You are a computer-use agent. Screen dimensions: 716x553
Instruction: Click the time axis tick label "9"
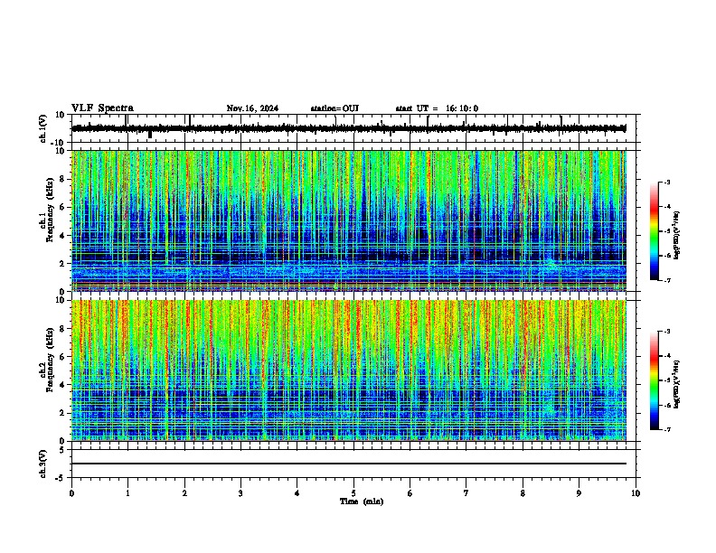[x=579, y=493]
